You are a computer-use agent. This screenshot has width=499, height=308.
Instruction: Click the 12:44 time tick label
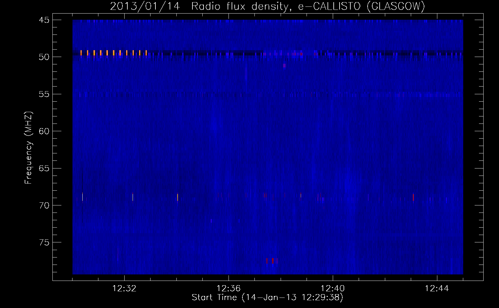[x=437, y=289]
